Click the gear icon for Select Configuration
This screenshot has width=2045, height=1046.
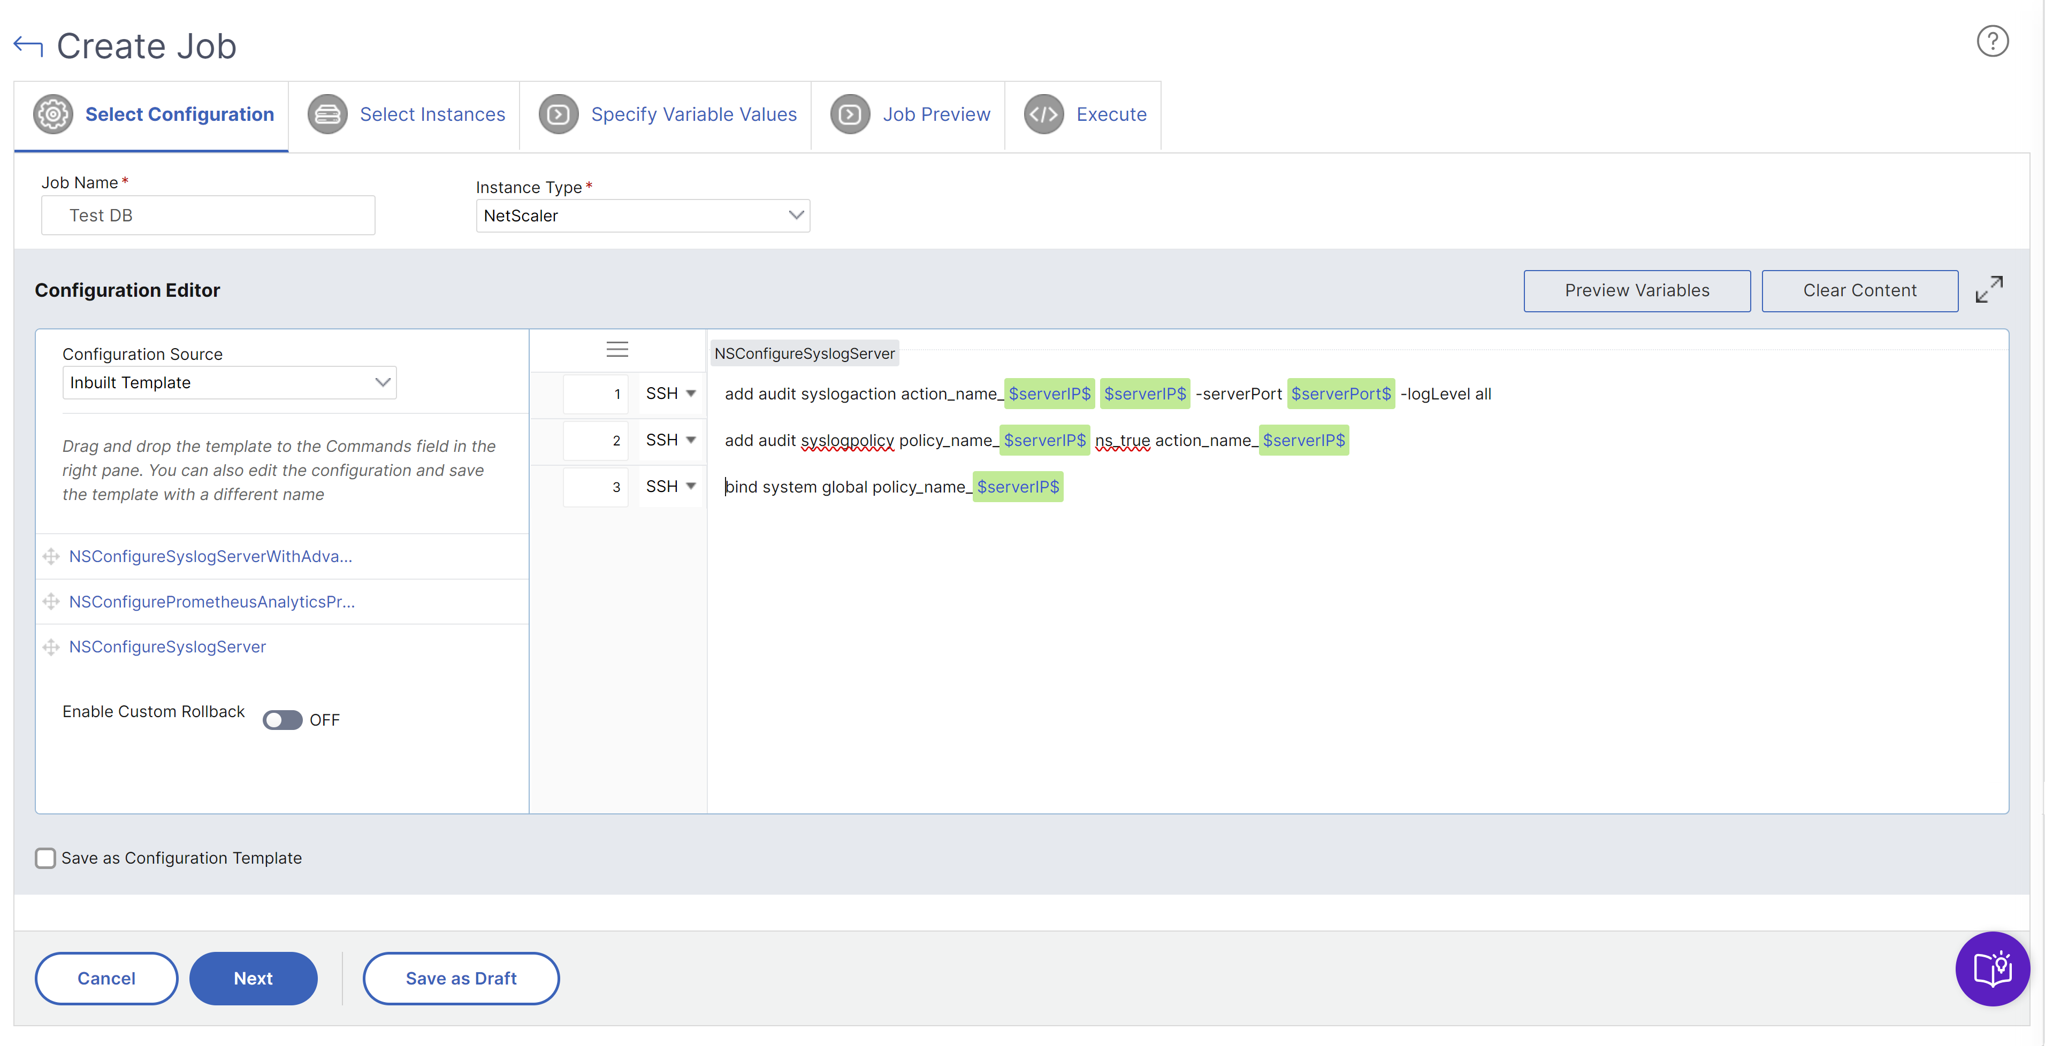click(x=53, y=114)
